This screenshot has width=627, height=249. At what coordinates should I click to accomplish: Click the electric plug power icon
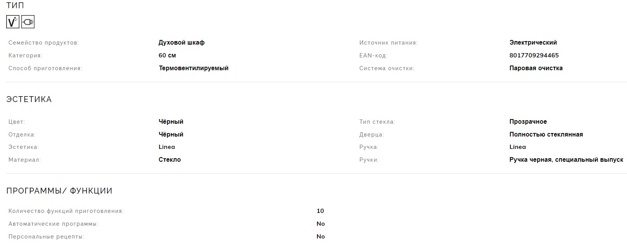point(28,22)
